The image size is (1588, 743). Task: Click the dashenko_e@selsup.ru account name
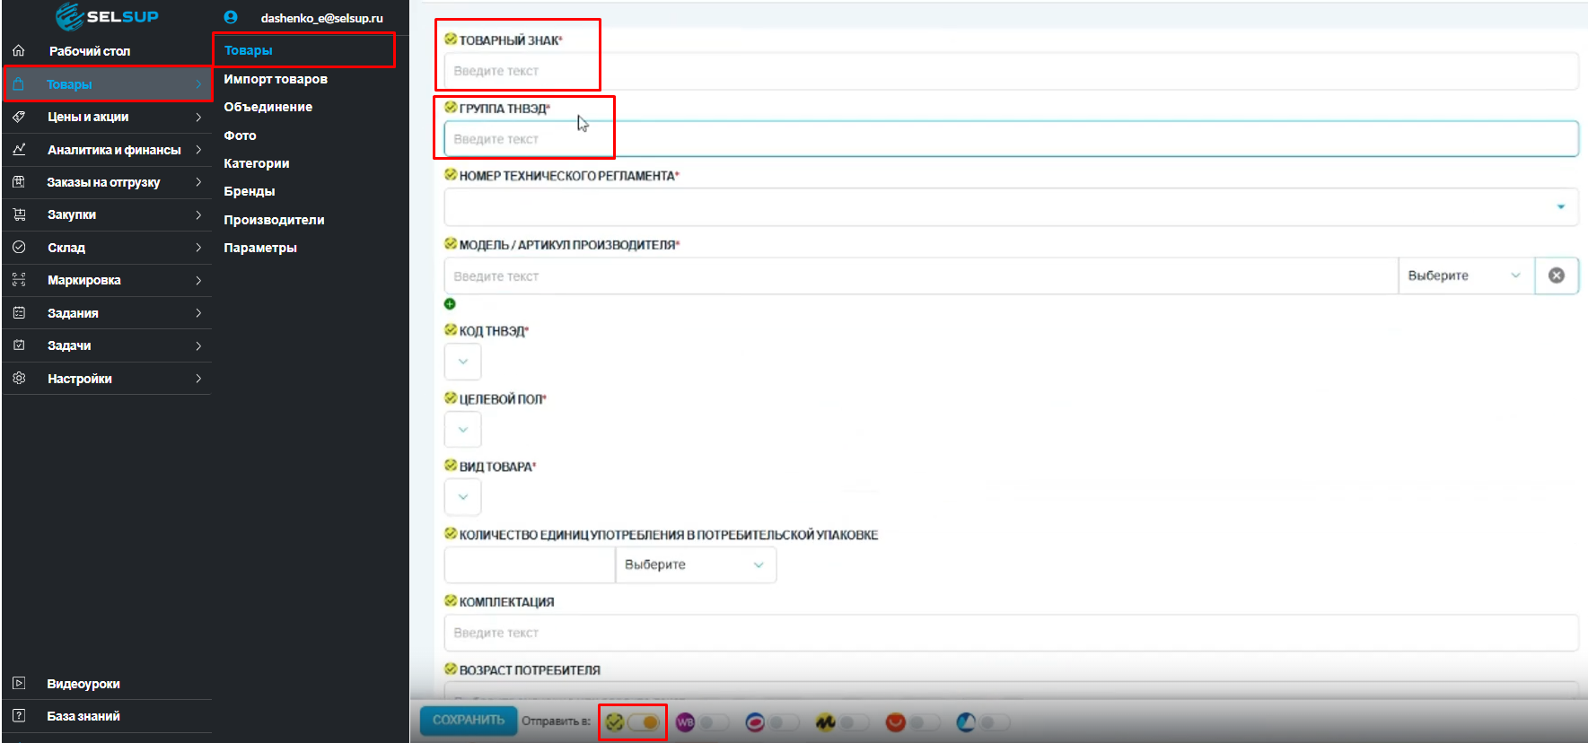click(321, 18)
